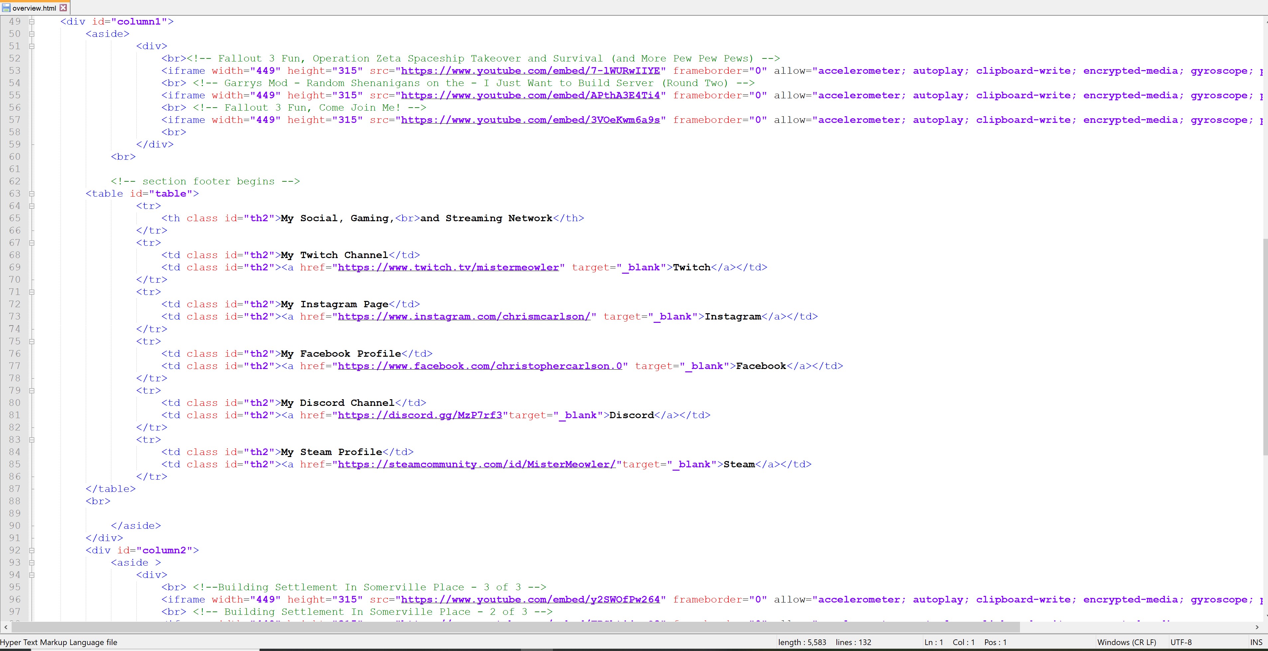Collapse the column2 div fold on line 92

(x=32, y=550)
